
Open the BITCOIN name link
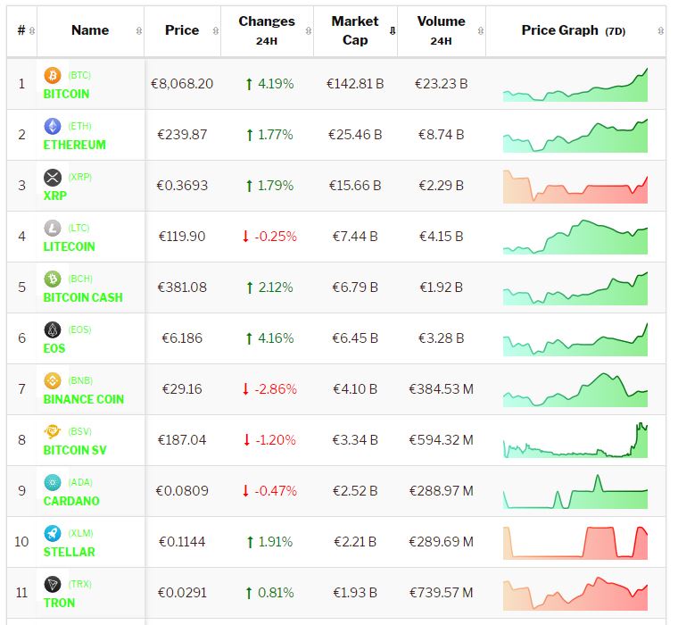click(66, 94)
